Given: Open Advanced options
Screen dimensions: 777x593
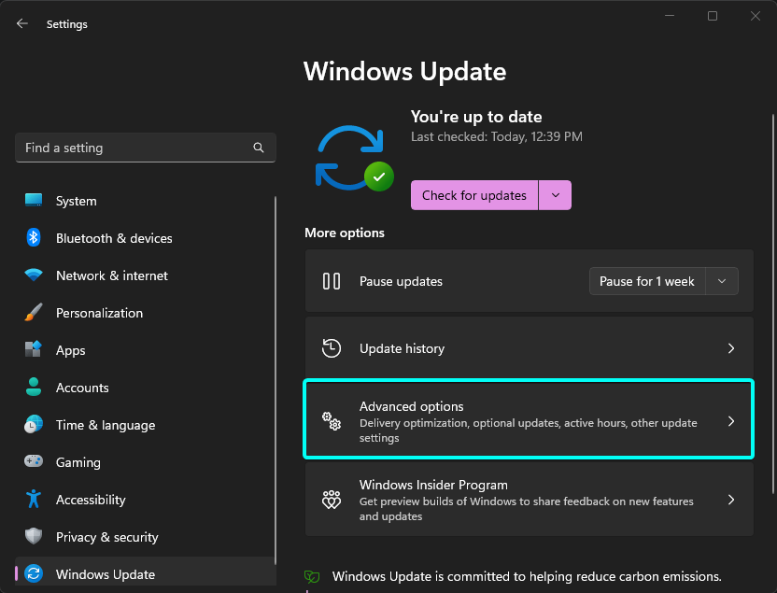Looking at the screenshot, I should (x=530, y=419).
